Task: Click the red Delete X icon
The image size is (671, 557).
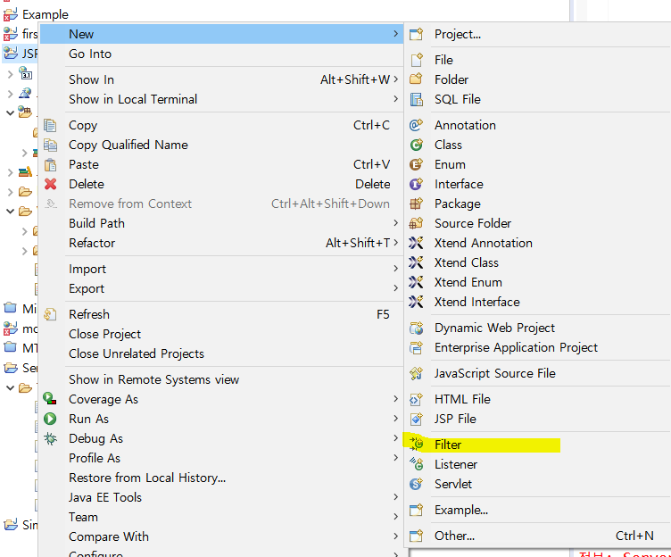Action: pos(51,184)
